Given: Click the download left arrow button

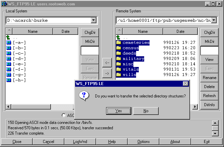Looking at the screenshot, I should pyautogui.click(x=107, y=62).
